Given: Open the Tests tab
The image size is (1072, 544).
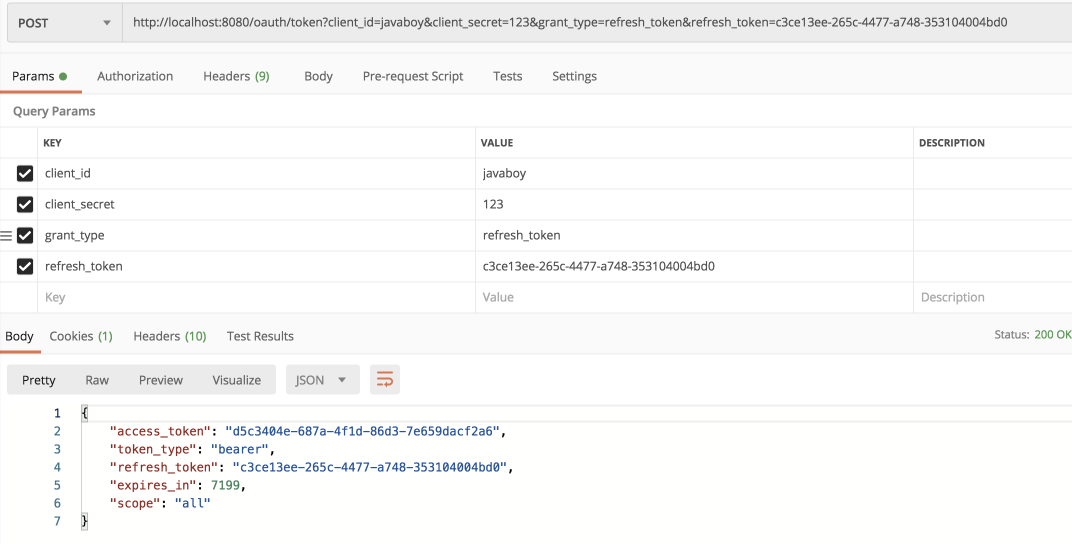Looking at the screenshot, I should 507,76.
